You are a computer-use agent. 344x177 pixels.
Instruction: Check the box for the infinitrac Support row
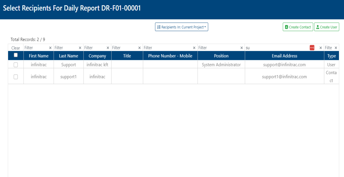coord(16,65)
